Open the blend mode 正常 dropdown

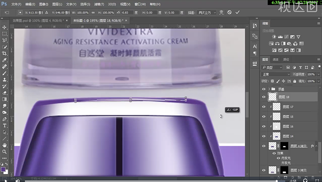click(276, 74)
